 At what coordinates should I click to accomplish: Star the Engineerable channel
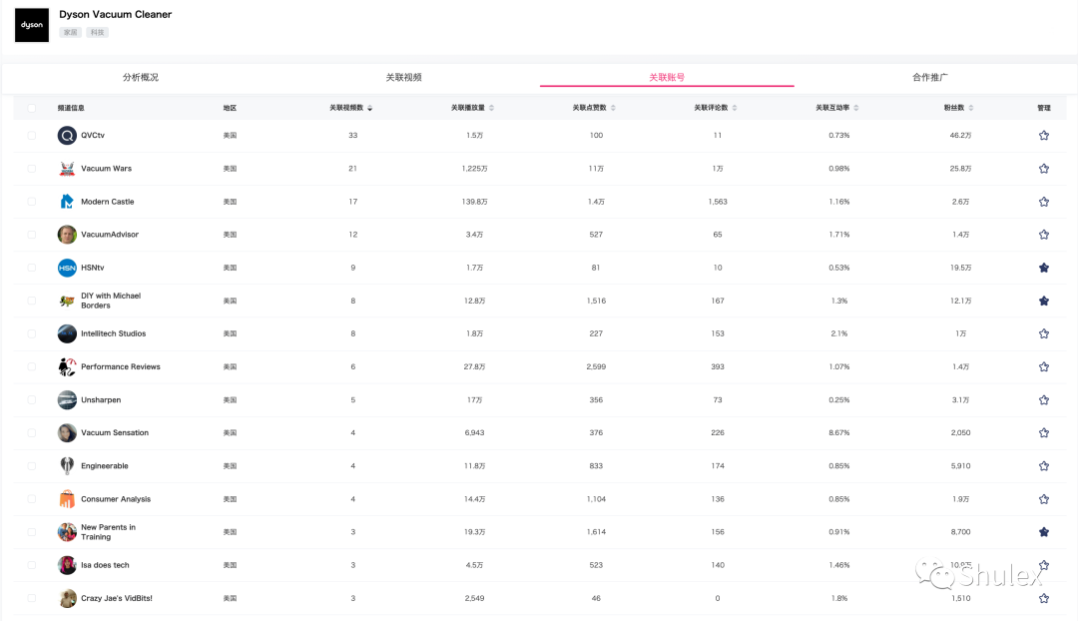click(1044, 465)
